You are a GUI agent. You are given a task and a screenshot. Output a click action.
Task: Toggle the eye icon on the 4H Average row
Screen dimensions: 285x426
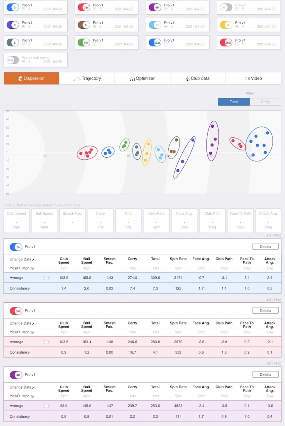pos(46,406)
